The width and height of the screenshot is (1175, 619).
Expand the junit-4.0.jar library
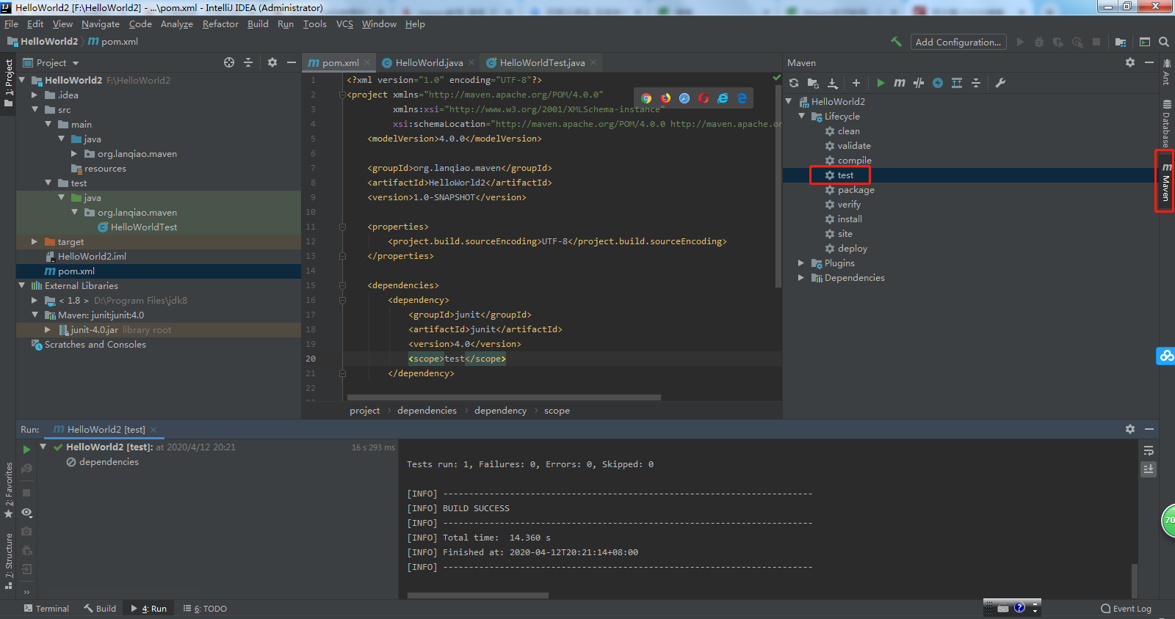pos(48,329)
